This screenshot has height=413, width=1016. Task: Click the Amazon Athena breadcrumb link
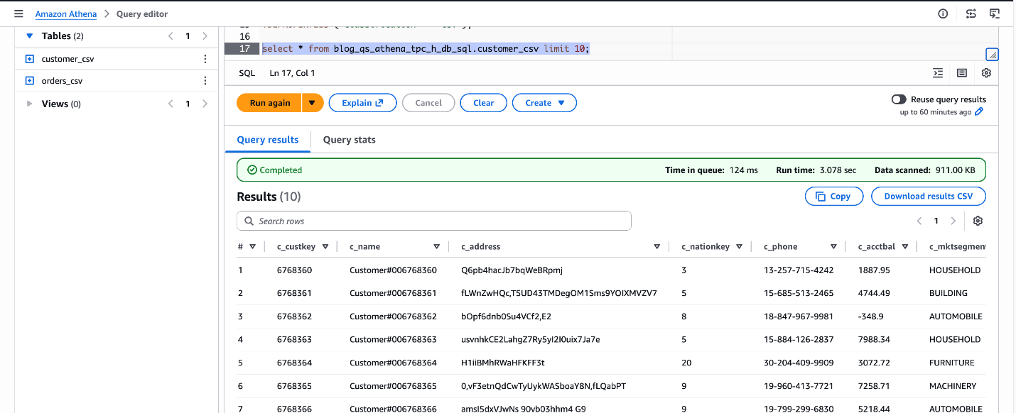(66, 13)
